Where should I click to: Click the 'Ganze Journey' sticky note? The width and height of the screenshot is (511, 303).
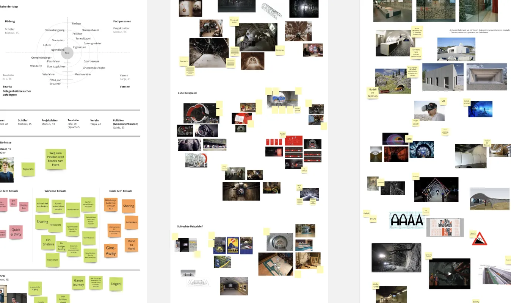pos(78,283)
